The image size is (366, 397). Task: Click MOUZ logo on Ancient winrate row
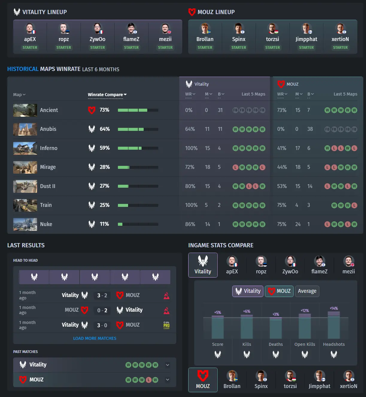(92, 110)
